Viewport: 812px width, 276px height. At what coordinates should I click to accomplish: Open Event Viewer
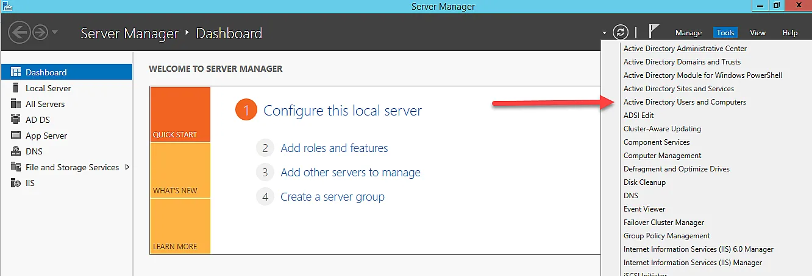coord(644,209)
